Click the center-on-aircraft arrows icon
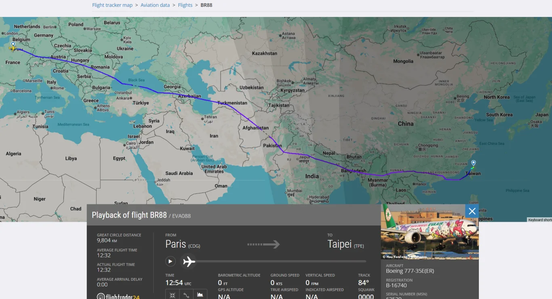 click(x=172, y=295)
